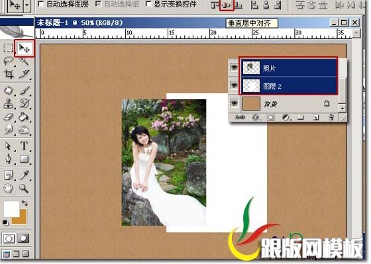This screenshot has width=371, height=264.
Task: Choose the Crop tool
Action: pos(9,74)
